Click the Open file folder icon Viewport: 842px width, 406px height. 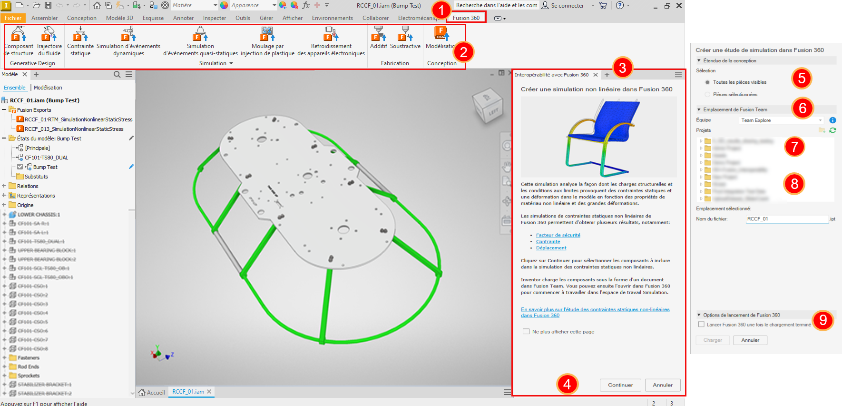click(x=37, y=5)
